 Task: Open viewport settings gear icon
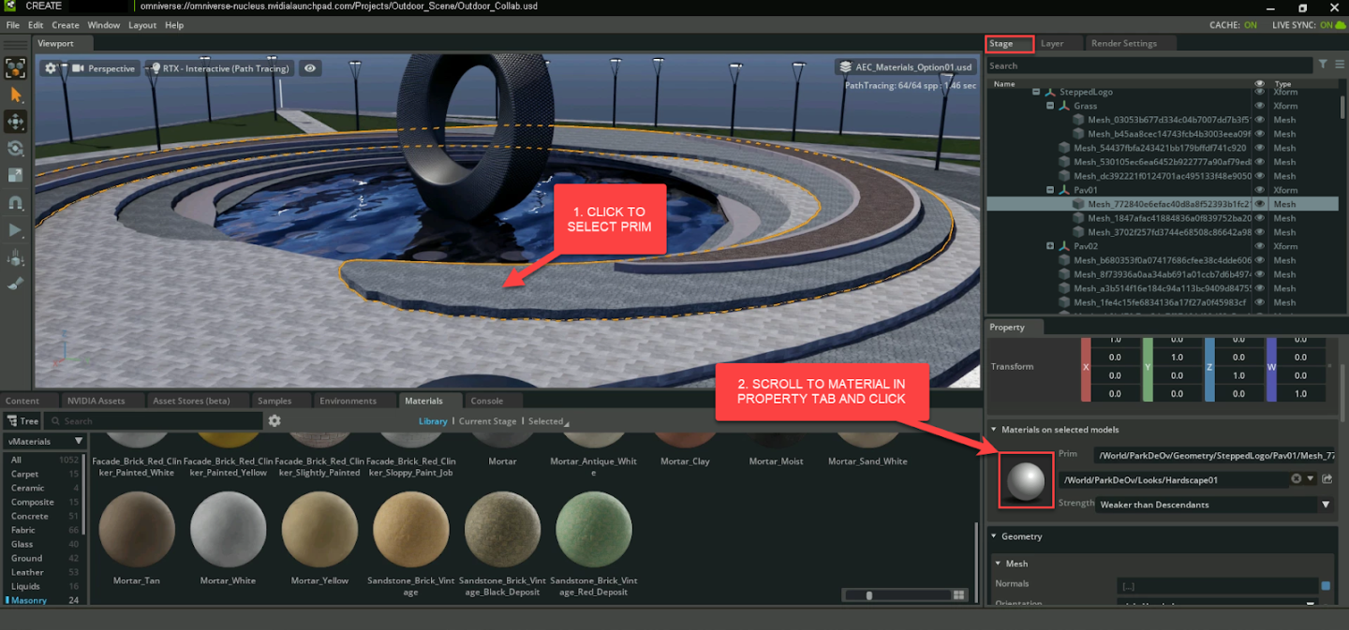pos(52,68)
